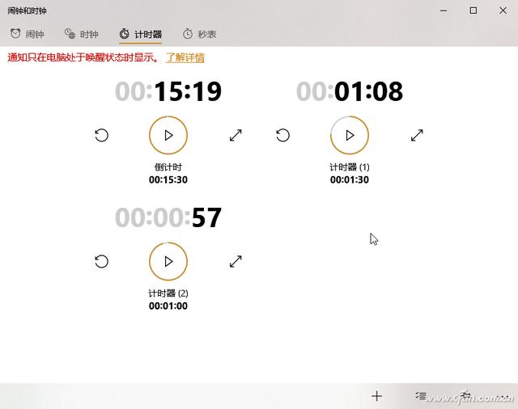Open the more options ellipsis menu

point(504,396)
